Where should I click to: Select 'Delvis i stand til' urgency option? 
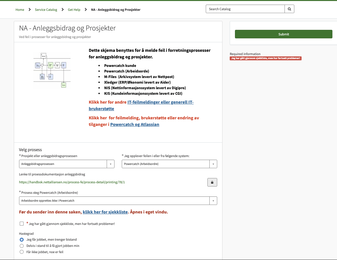(x=22, y=246)
